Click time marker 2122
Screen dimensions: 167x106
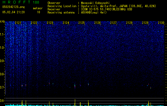[34, 23]
